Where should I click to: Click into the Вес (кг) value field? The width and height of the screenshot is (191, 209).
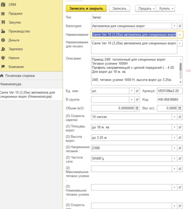click(x=167, y=108)
